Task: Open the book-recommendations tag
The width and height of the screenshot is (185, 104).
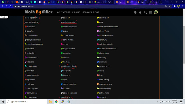Action: click(x=109, y=27)
